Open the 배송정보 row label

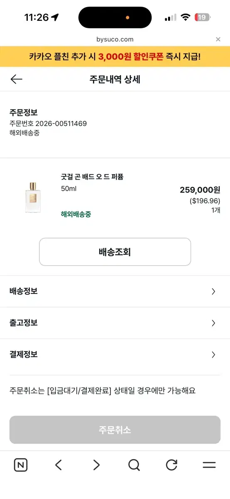click(24, 291)
